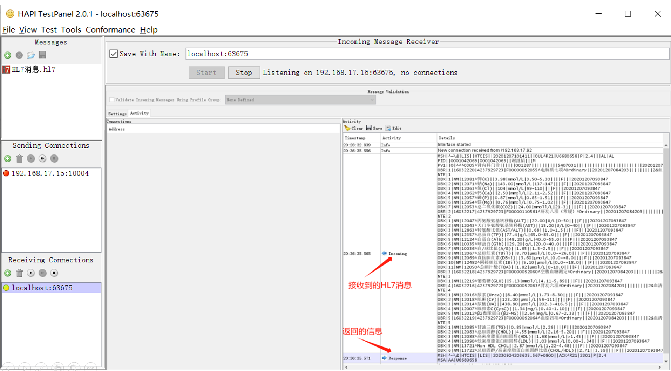The width and height of the screenshot is (671, 371).
Task: Stop the selected receiving connection
Action: 54,273
